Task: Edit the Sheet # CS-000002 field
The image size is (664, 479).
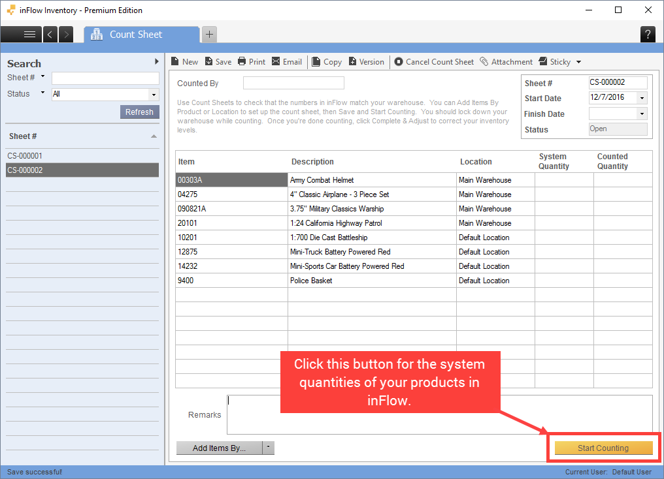Action: [618, 82]
